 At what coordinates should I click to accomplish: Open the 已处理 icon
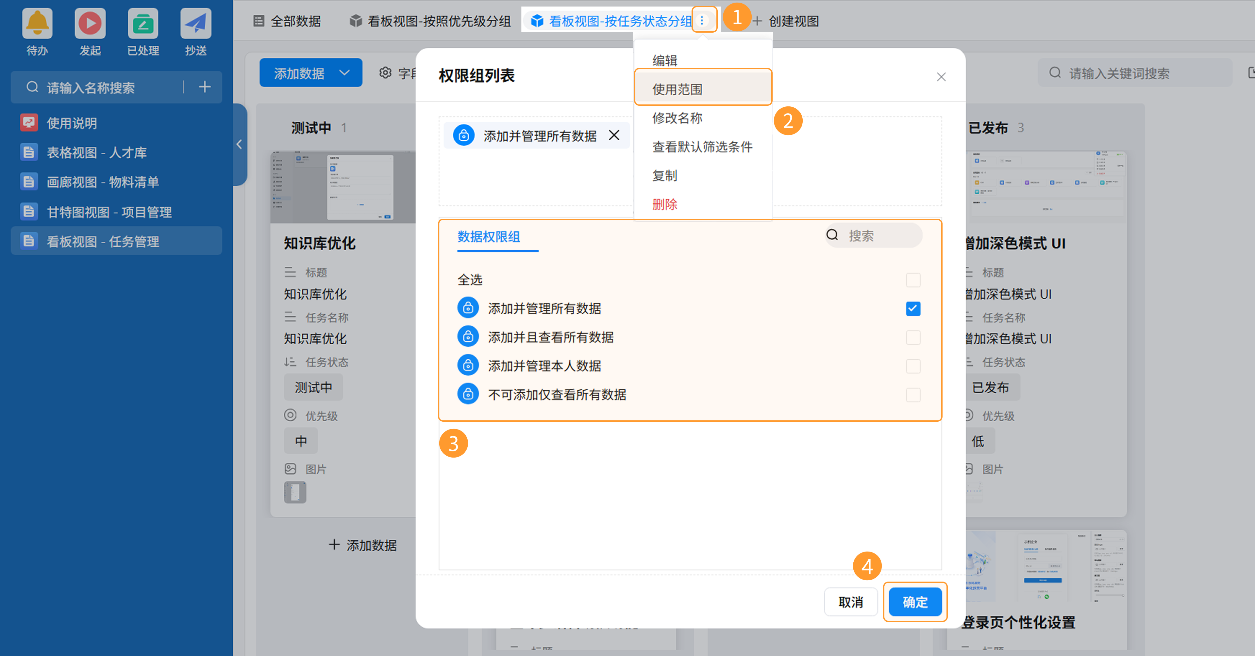point(143,23)
